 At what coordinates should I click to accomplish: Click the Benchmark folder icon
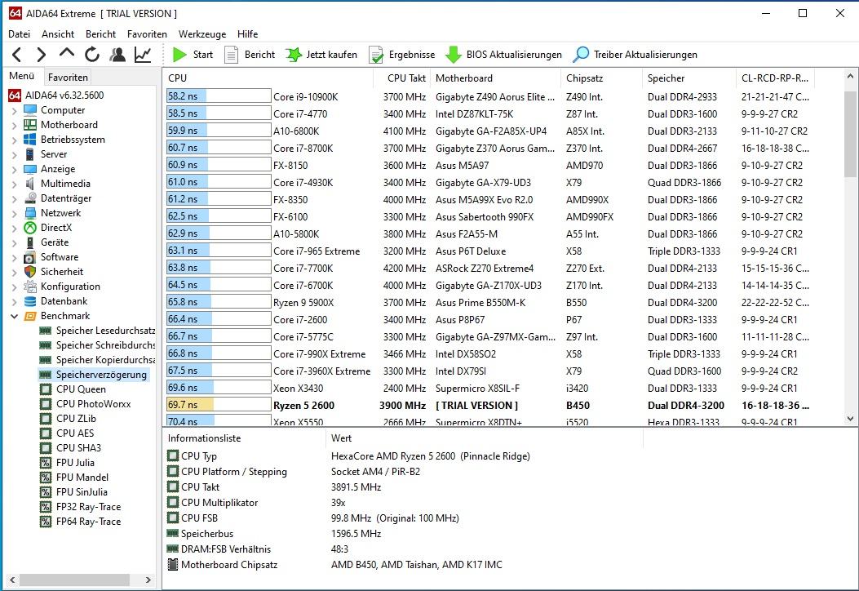point(31,317)
